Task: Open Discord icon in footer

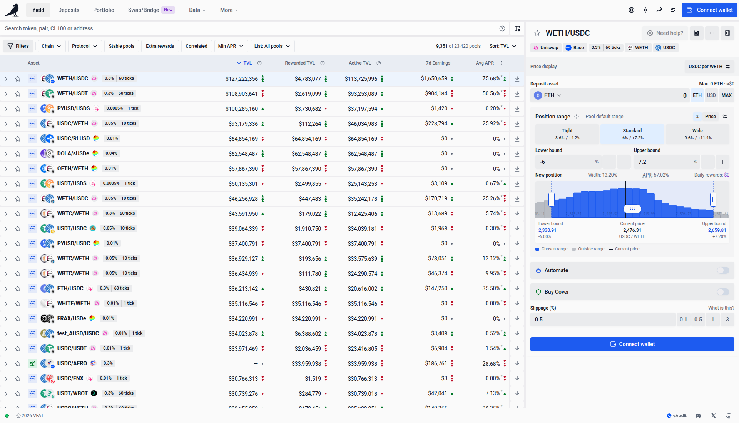Action: [x=698, y=416]
